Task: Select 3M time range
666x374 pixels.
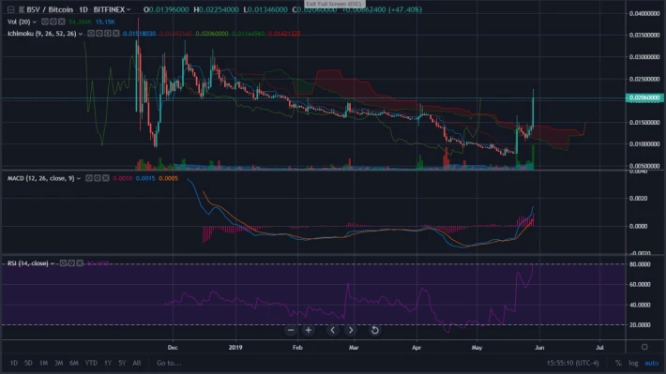Action: 58,363
